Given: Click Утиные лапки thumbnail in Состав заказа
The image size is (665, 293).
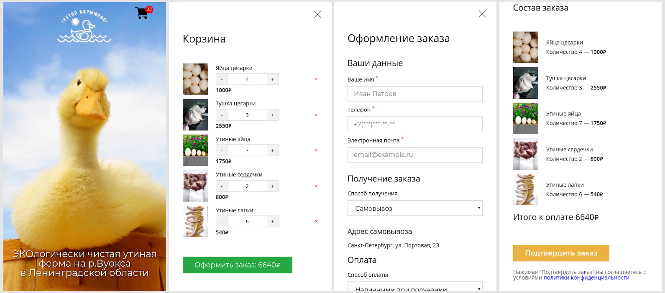Looking at the screenshot, I should tap(526, 189).
